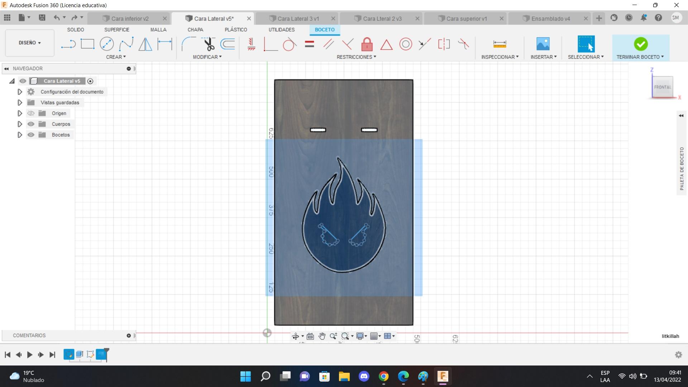Hide the Cuerpos folder with eye icon

point(31,124)
